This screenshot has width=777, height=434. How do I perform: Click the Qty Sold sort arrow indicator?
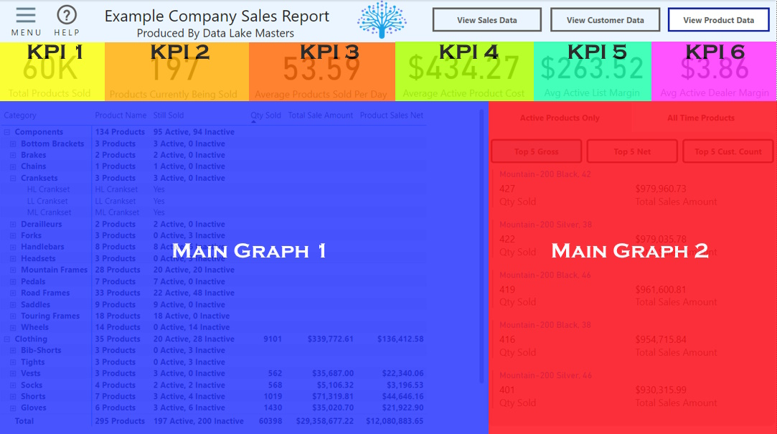coord(253,121)
